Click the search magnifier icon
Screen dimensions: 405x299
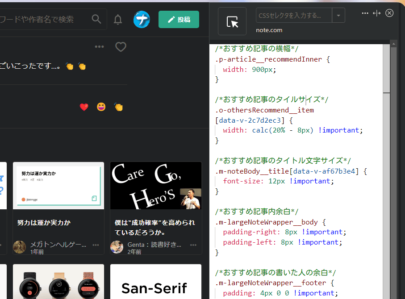[x=96, y=19]
